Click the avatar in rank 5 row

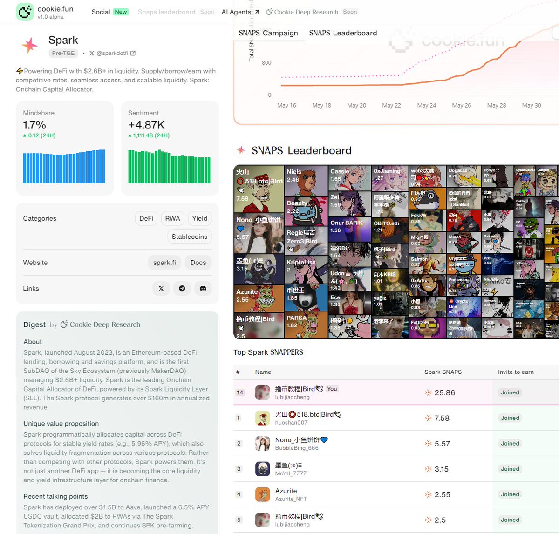click(x=263, y=520)
